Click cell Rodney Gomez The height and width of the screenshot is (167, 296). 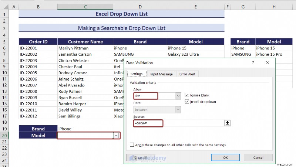pos(85,73)
